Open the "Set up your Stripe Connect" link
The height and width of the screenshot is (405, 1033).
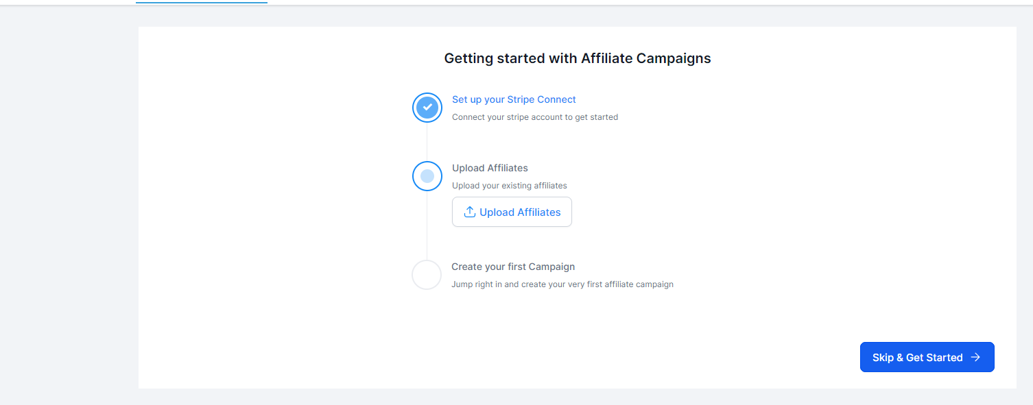pyautogui.click(x=514, y=99)
